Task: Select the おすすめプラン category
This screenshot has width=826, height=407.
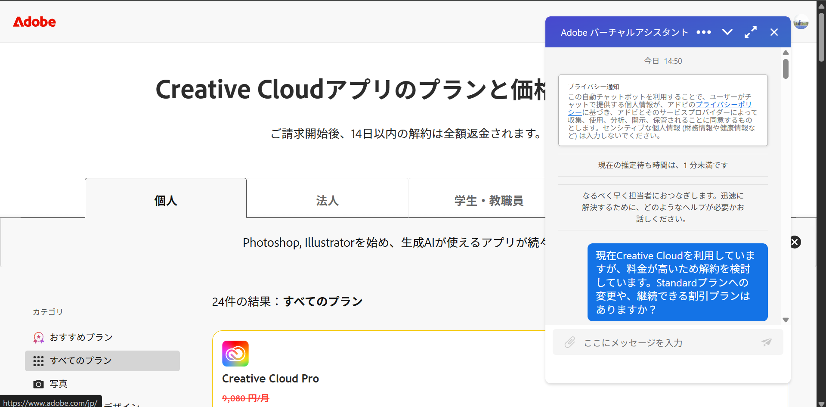Action: click(102, 337)
